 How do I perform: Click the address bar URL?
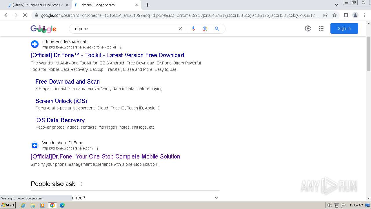(180, 15)
